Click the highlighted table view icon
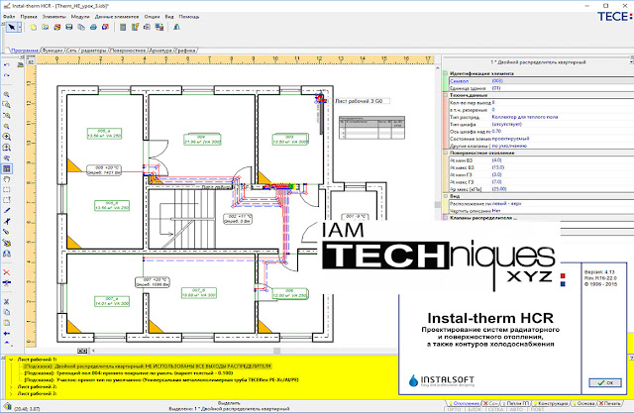634x413 pixels. pyautogui.click(x=7, y=168)
